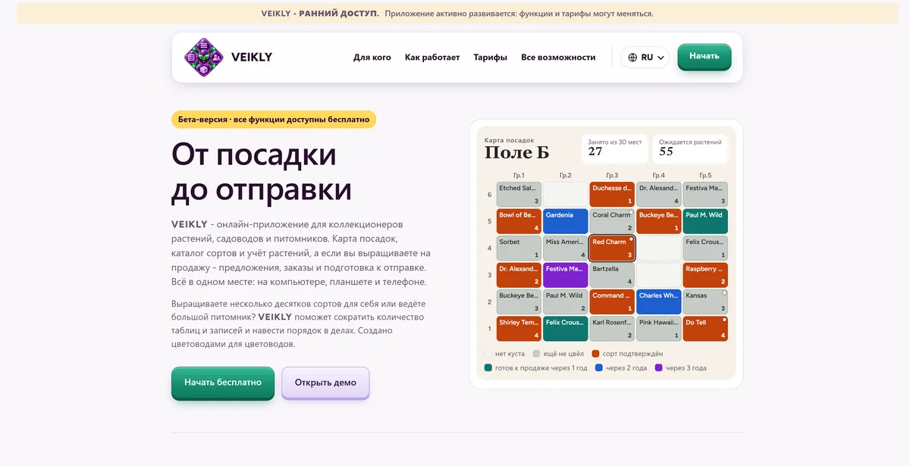Select the 'Bowl of Be…' orange cell

pyautogui.click(x=519, y=221)
